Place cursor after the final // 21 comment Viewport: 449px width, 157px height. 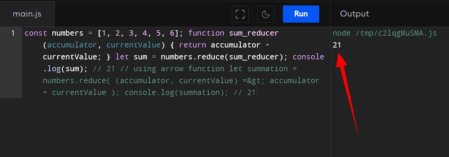click(x=256, y=93)
